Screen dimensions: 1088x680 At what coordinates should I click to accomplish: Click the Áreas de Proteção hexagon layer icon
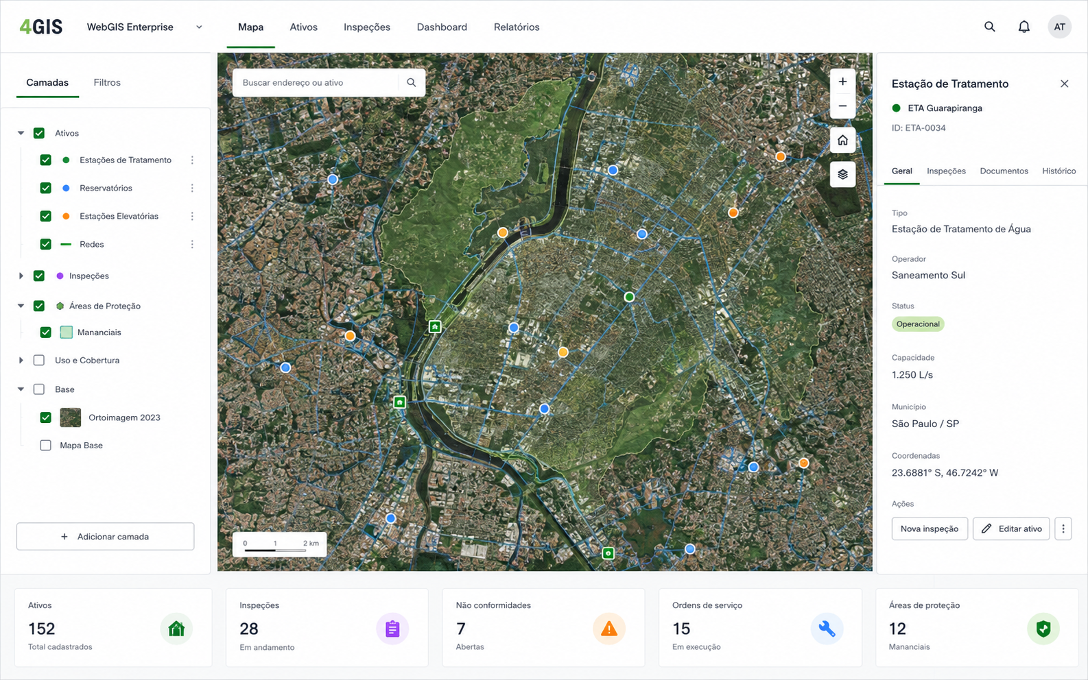click(x=60, y=306)
